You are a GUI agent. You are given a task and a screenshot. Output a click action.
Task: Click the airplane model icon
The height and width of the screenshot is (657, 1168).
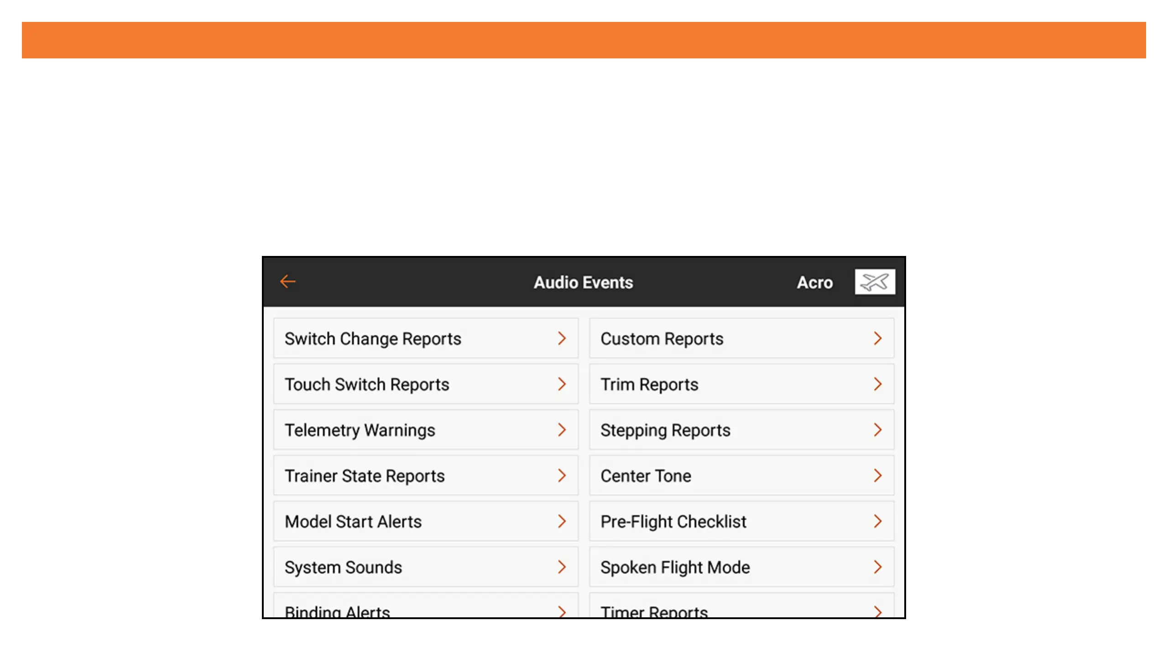pyautogui.click(x=874, y=282)
